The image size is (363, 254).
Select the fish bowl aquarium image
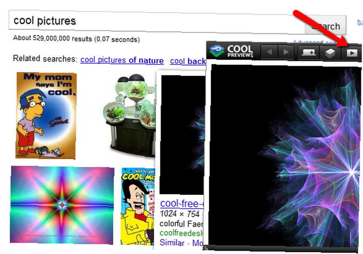(130, 115)
